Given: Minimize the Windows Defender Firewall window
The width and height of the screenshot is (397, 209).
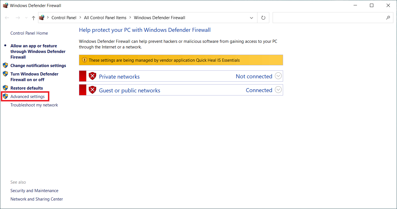Looking at the screenshot, I should [x=355, y=5].
